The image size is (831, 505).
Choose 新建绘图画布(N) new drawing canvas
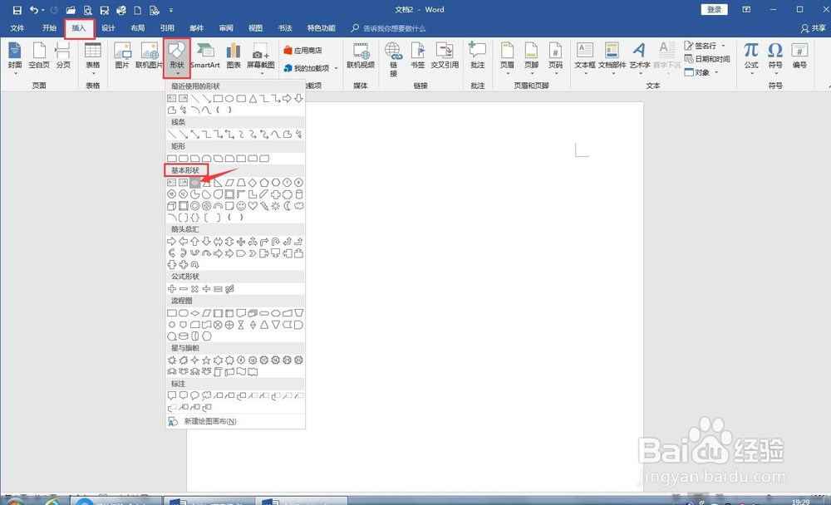210,421
